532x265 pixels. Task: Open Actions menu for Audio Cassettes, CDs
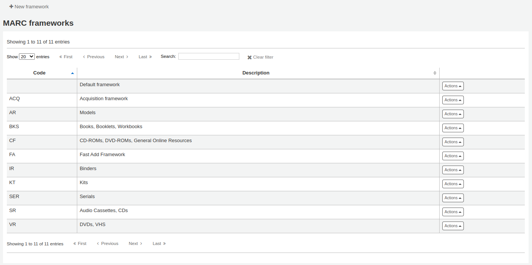[x=453, y=212]
